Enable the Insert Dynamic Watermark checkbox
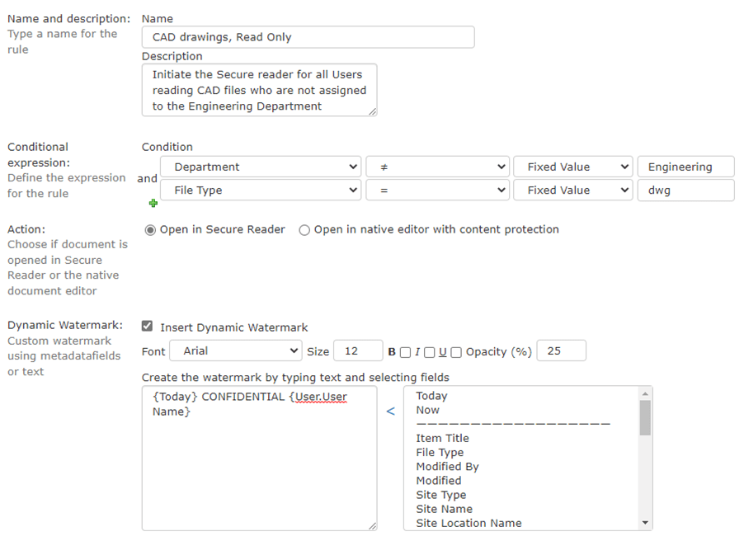The image size is (744, 541). tap(148, 327)
